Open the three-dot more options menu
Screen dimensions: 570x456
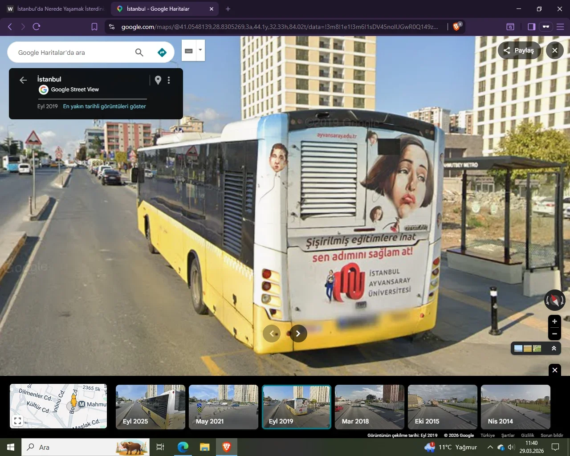tap(169, 80)
